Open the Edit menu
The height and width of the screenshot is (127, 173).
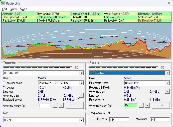pos(4,9)
